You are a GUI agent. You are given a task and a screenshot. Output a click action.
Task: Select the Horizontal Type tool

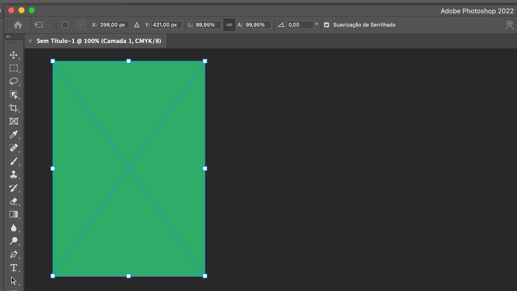[14, 268]
